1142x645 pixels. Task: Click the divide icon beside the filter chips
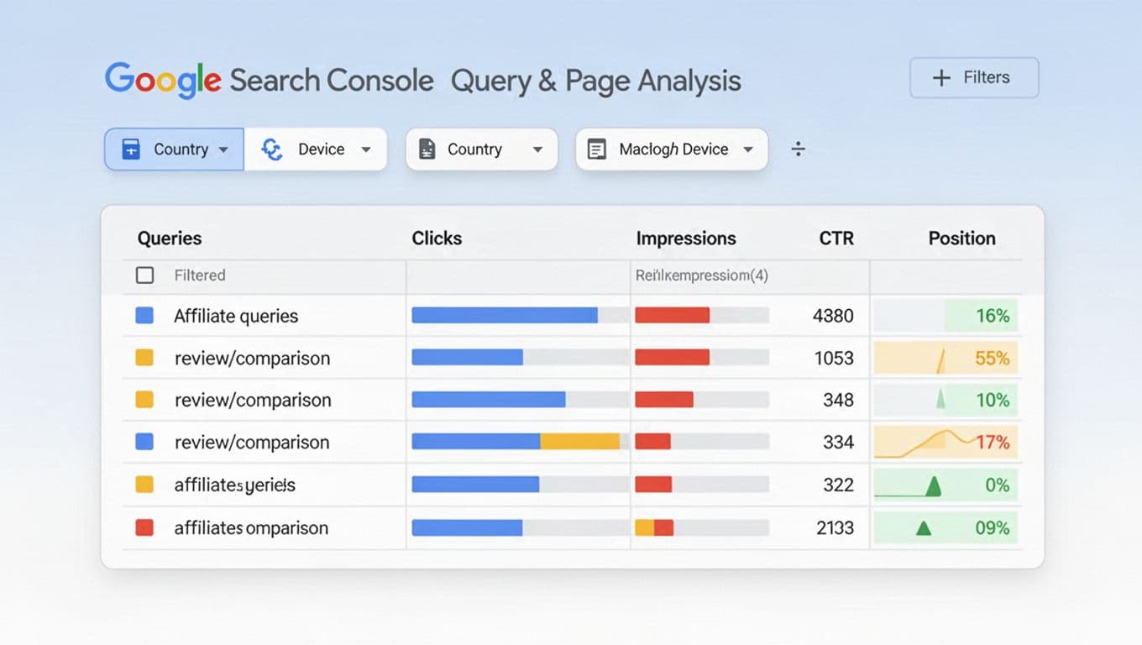tap(798, 149)
